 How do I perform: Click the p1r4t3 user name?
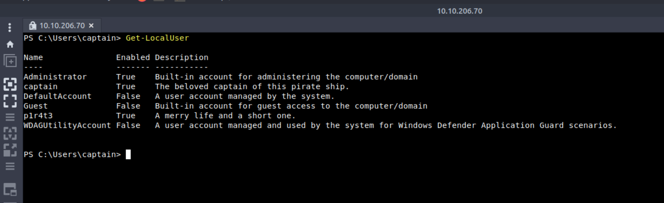point(38,116)
